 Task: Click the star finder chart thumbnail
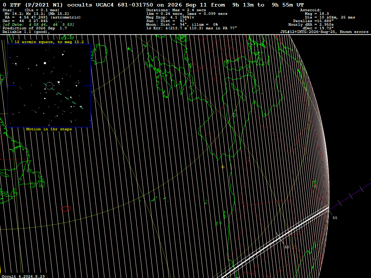[x=49, y=85]
